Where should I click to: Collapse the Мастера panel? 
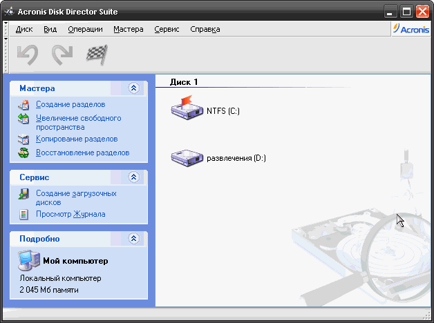coord(133,88)
